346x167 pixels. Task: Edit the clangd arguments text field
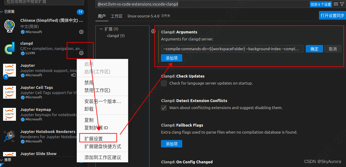pos(233,49)
